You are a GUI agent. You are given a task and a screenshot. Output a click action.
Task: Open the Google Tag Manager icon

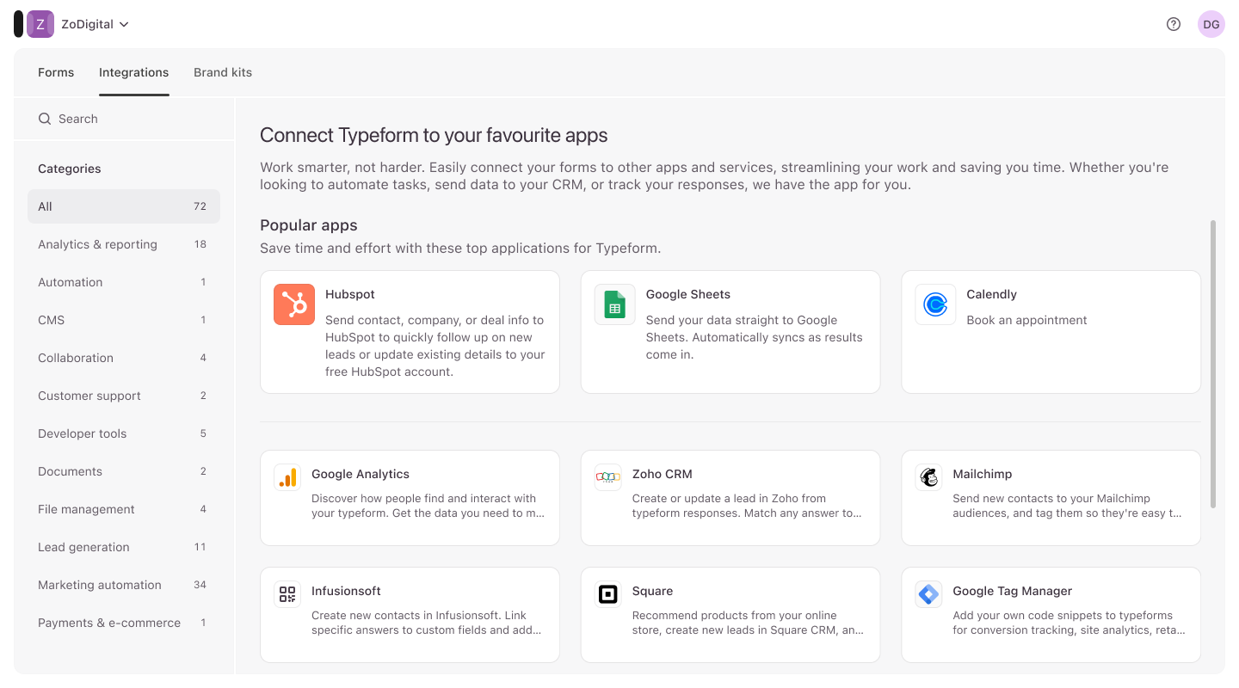point(928,594)
